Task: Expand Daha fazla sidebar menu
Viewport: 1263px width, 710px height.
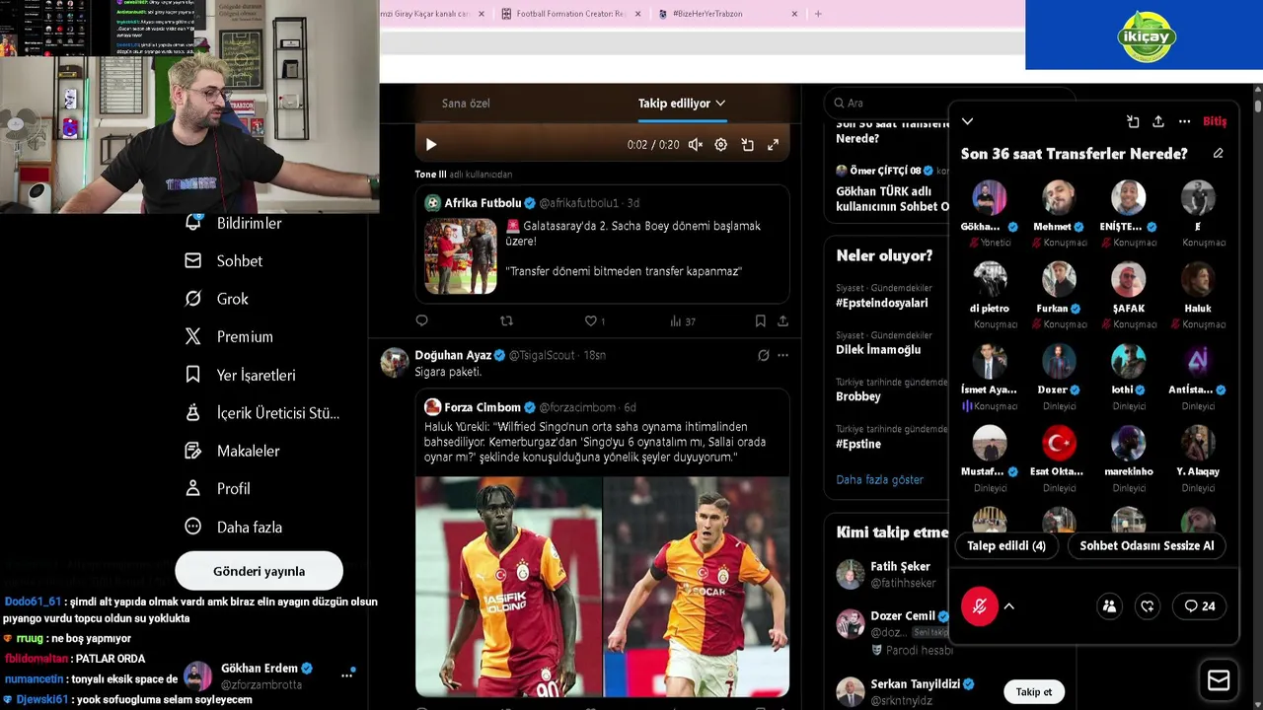Action: [x=234, y=527]
